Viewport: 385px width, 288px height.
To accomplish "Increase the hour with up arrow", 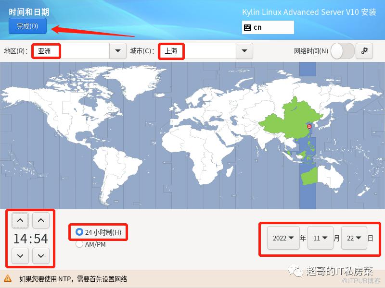I will (x=20, y=221).
